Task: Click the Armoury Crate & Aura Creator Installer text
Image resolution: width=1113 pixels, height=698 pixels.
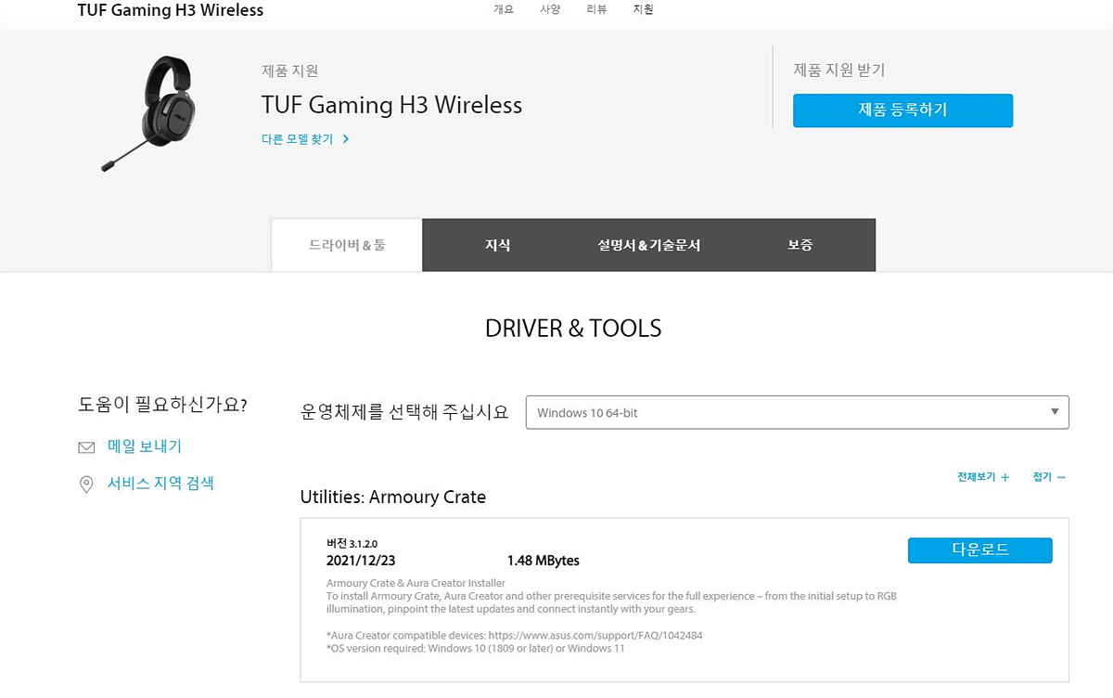Action: point(416,584)
